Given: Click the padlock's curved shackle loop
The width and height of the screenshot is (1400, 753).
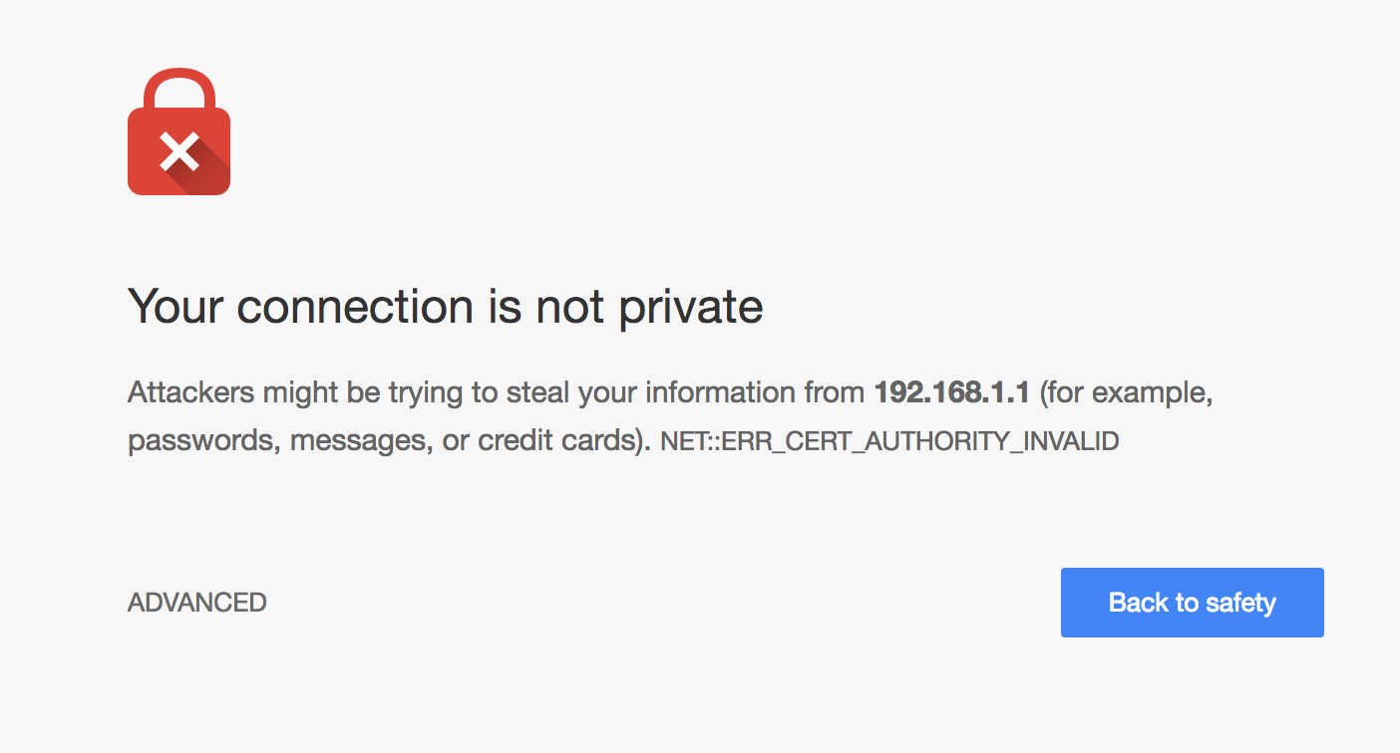Looking at the screenshot, I should 179,80.
